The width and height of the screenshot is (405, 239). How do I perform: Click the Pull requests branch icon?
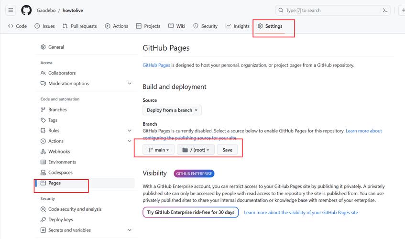[x=65, y=26]
